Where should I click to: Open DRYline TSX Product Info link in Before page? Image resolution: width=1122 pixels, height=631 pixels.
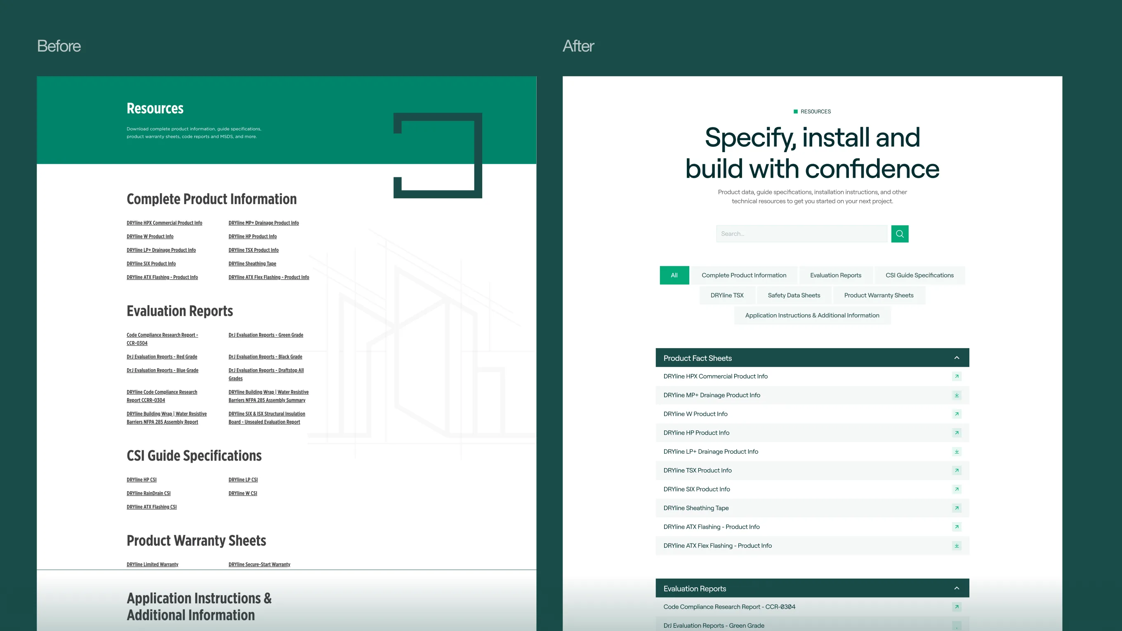(254, 250)
